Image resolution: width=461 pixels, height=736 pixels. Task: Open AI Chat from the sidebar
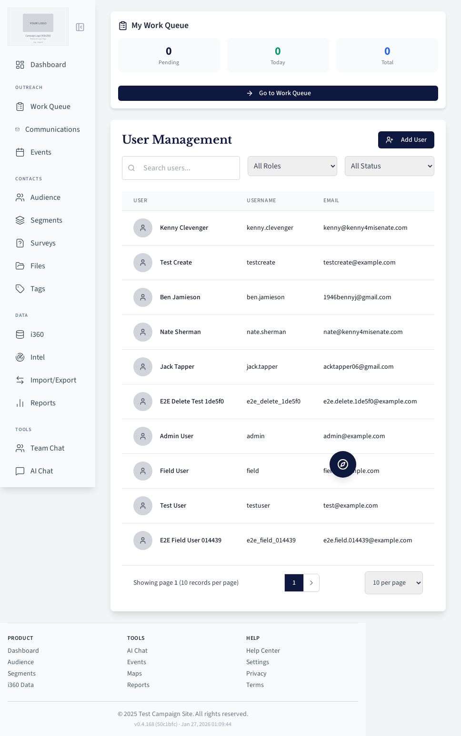click(41, 471)
